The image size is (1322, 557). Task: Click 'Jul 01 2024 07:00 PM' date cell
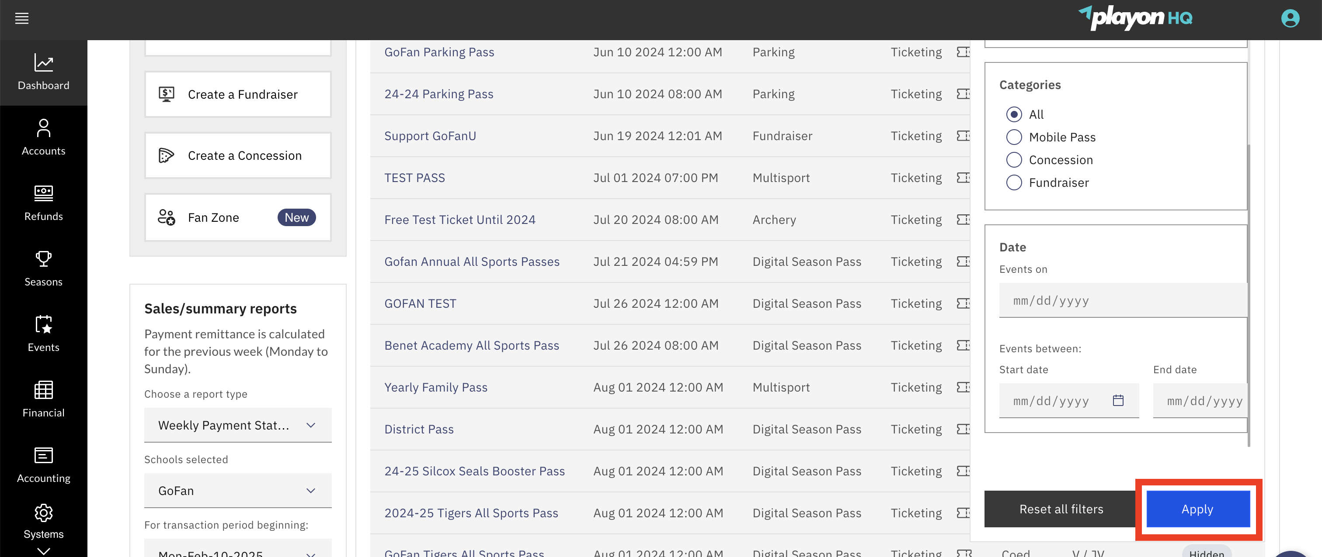point(655,179)
